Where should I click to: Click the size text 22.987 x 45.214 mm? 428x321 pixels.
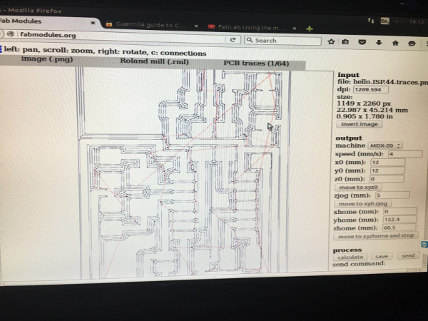pyautogui.click(x=372, y=110)
